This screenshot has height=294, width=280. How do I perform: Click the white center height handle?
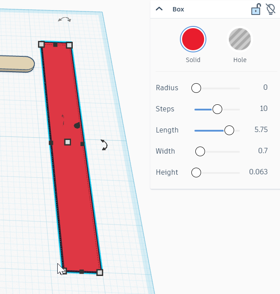point(67,142)
